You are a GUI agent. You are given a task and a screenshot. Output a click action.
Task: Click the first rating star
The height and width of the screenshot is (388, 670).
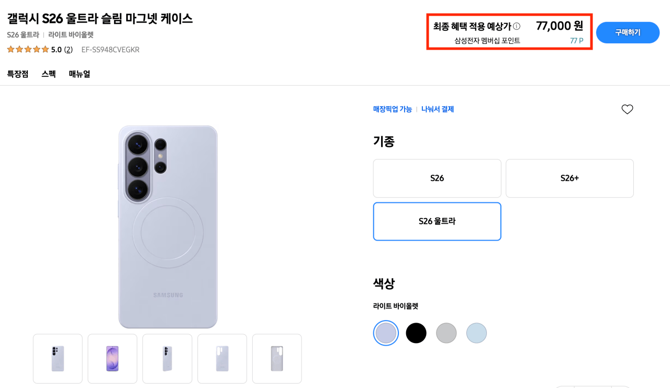click(x=11, y=49)
